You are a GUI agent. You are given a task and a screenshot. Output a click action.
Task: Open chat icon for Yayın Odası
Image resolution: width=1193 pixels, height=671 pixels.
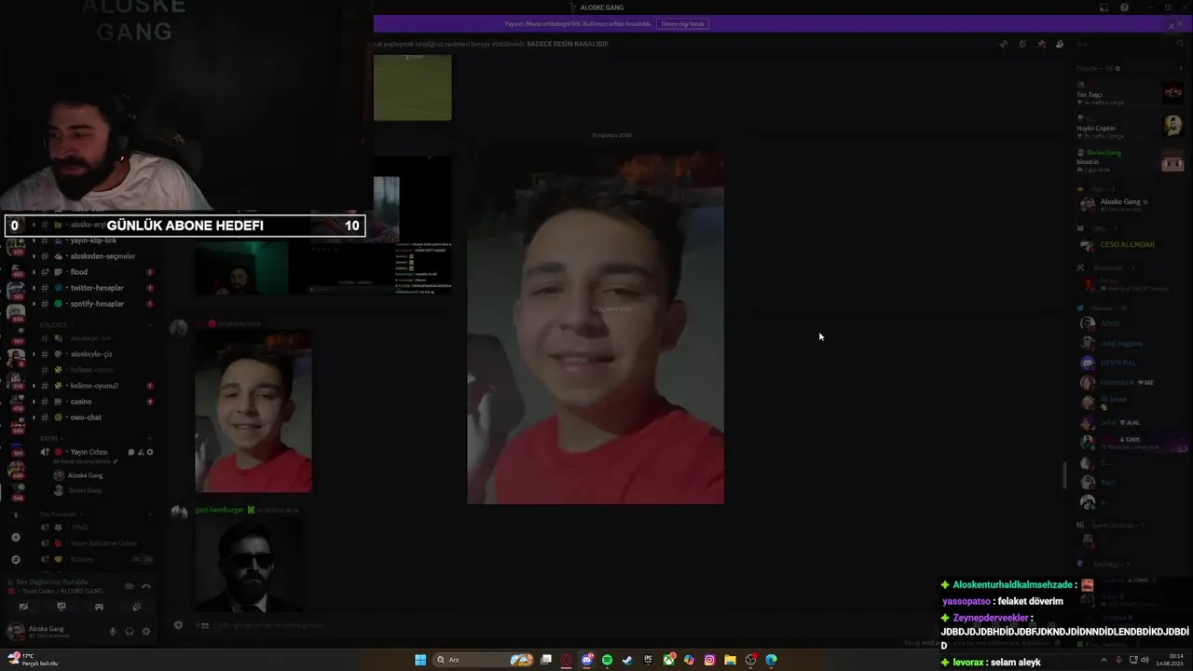tap(131, 452)
